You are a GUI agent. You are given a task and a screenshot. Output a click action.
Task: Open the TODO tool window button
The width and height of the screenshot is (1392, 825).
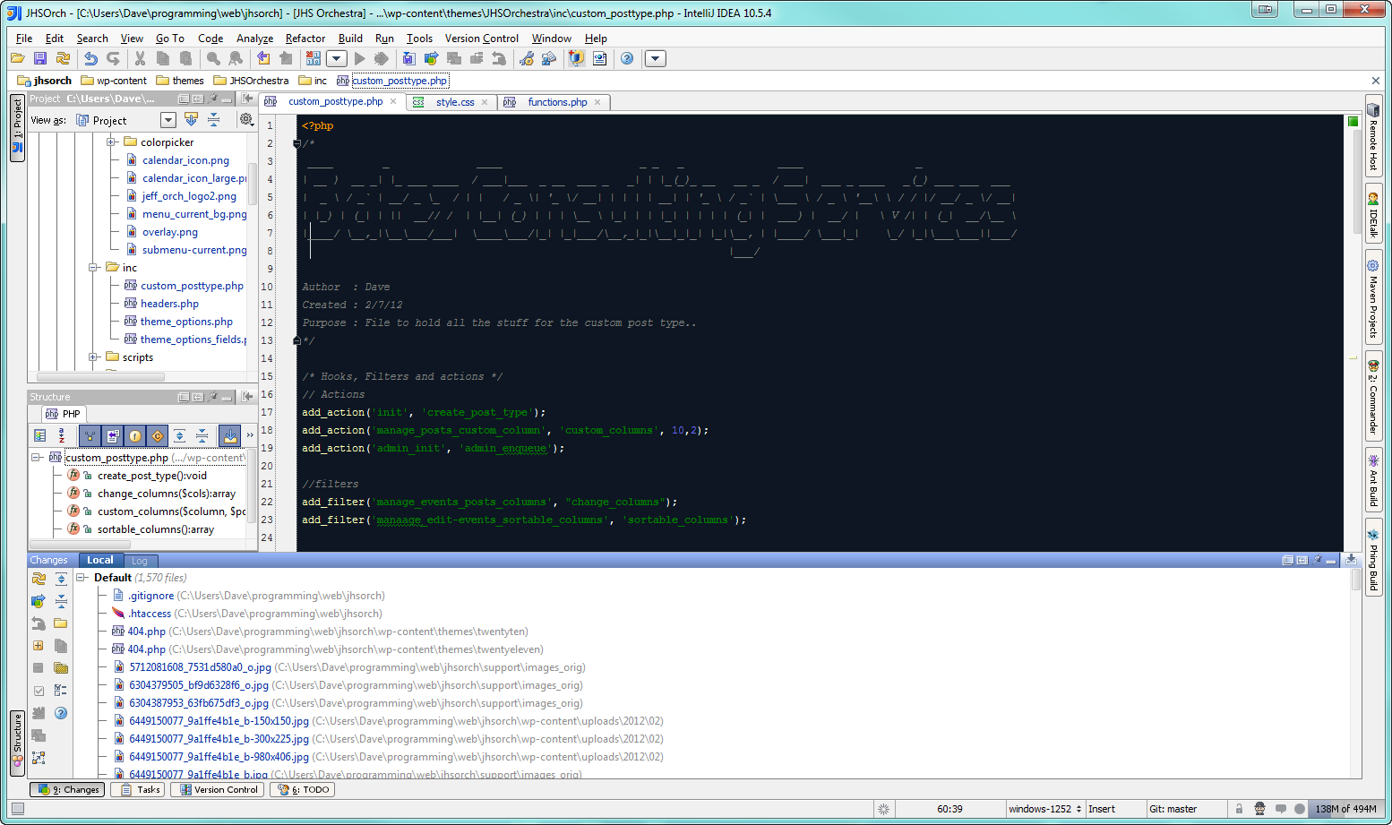click(302, 789)
